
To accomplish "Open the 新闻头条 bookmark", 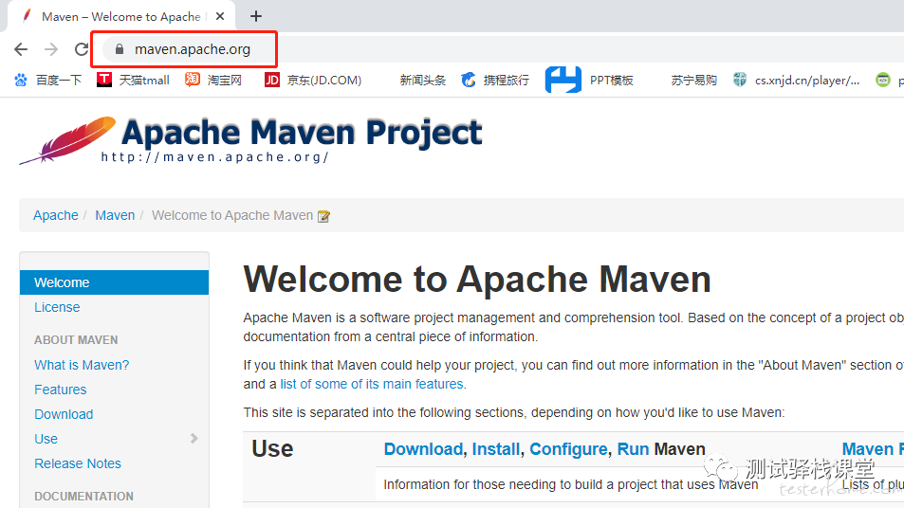I will click(423, 80).
